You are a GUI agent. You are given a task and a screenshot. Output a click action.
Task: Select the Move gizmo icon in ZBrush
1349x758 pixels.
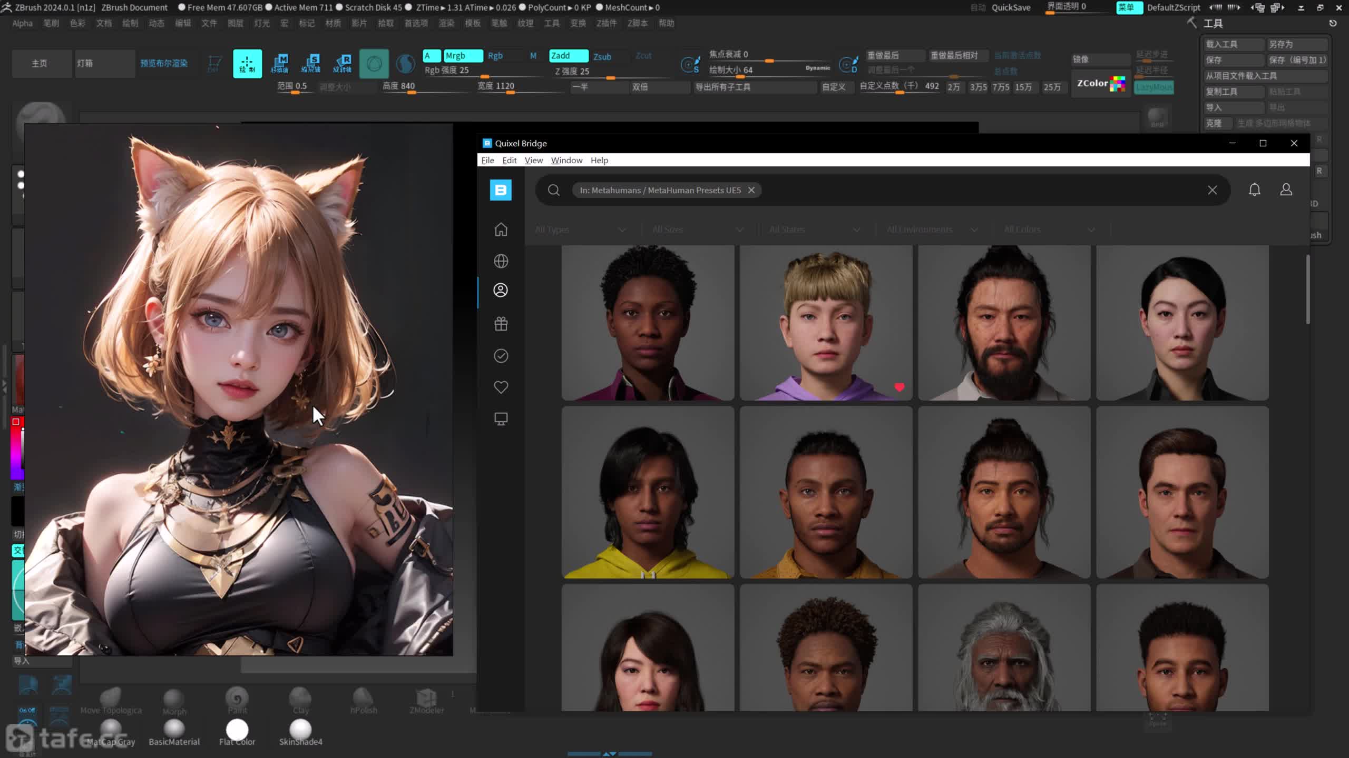(x=279, y=64)
